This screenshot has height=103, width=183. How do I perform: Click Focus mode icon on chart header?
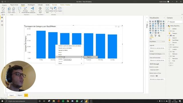[x=119, y=27]
